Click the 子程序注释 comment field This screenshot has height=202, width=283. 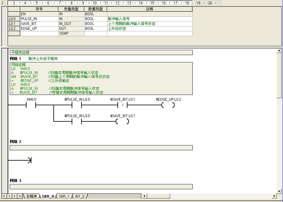coord(101,52)
